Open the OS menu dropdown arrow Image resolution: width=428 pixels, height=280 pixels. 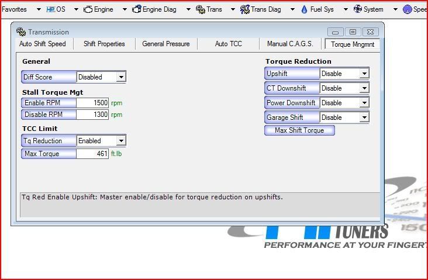point(76,9)
